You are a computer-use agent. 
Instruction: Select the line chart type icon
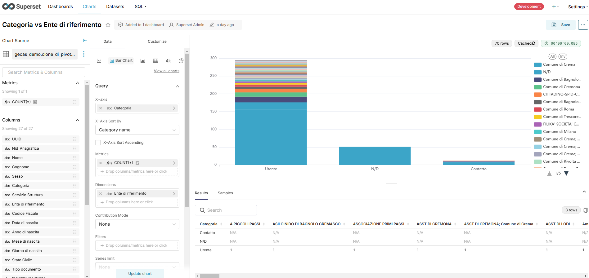tap(99, 61)
